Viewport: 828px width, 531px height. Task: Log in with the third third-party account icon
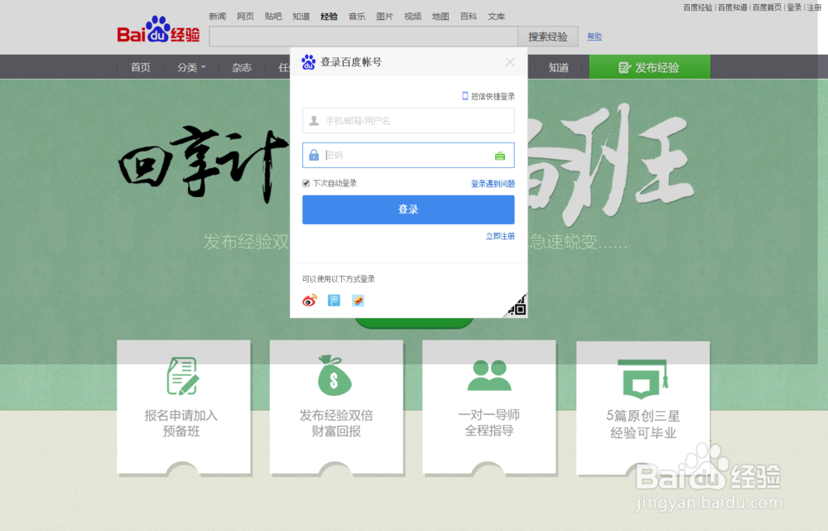[x=358, y=301]
